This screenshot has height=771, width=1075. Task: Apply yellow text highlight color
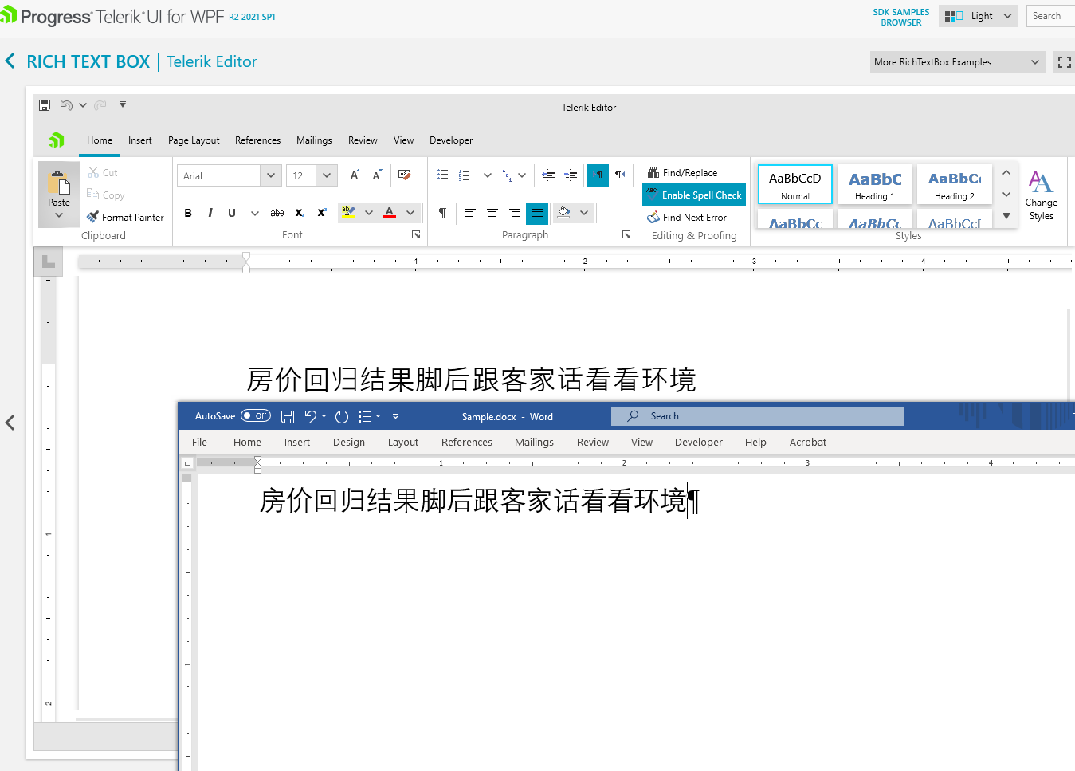348,213
